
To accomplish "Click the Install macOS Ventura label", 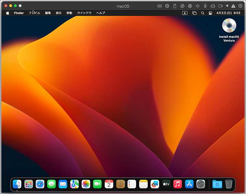I will 229,39.
